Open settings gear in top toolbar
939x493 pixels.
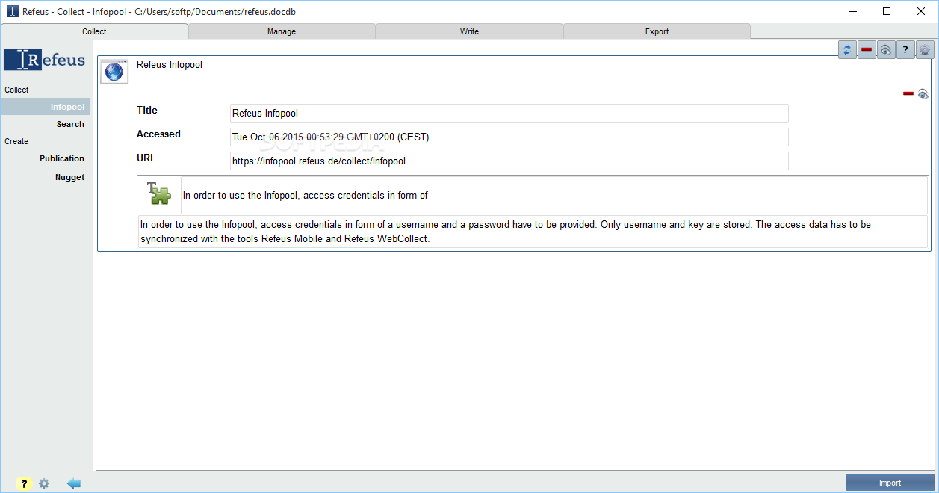(925, 49)
